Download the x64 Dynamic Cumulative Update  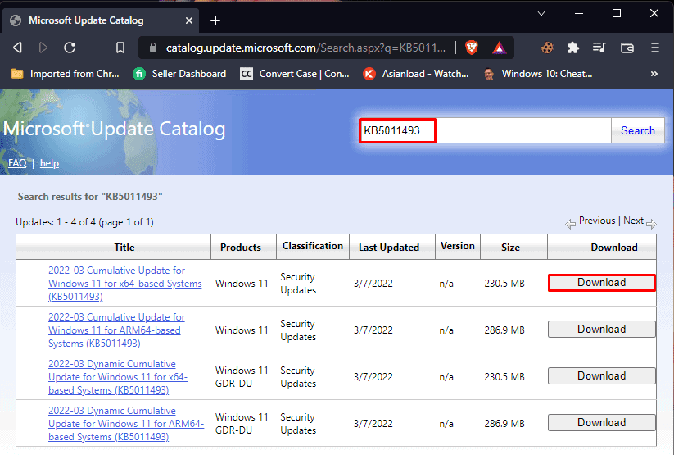click(x=601, y=376)
